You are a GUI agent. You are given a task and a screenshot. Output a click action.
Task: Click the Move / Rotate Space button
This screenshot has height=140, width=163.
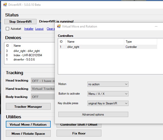(28, 133)
